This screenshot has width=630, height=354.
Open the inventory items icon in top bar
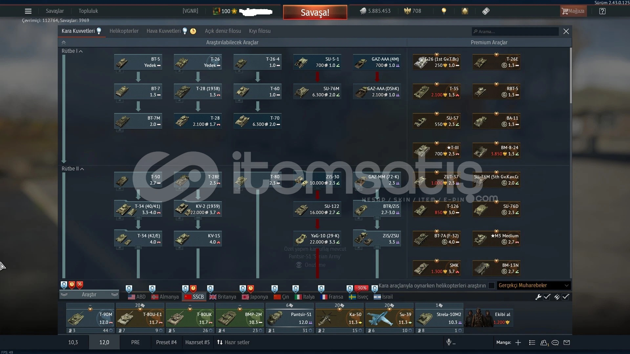(x=486, y=11)
